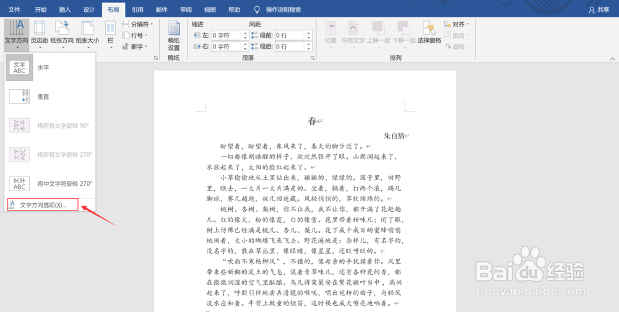Image resolution: width=619 pixels, height=312 pixels.
Task: Click the author name 朱自清
Action: point(394,136)
